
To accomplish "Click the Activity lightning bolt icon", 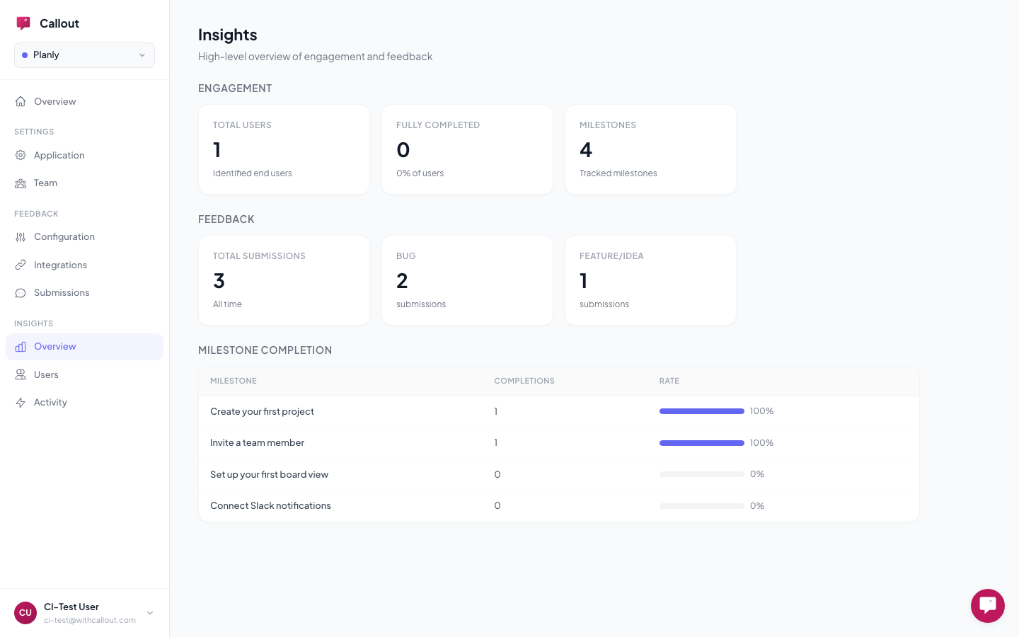I will click(21, 403).
